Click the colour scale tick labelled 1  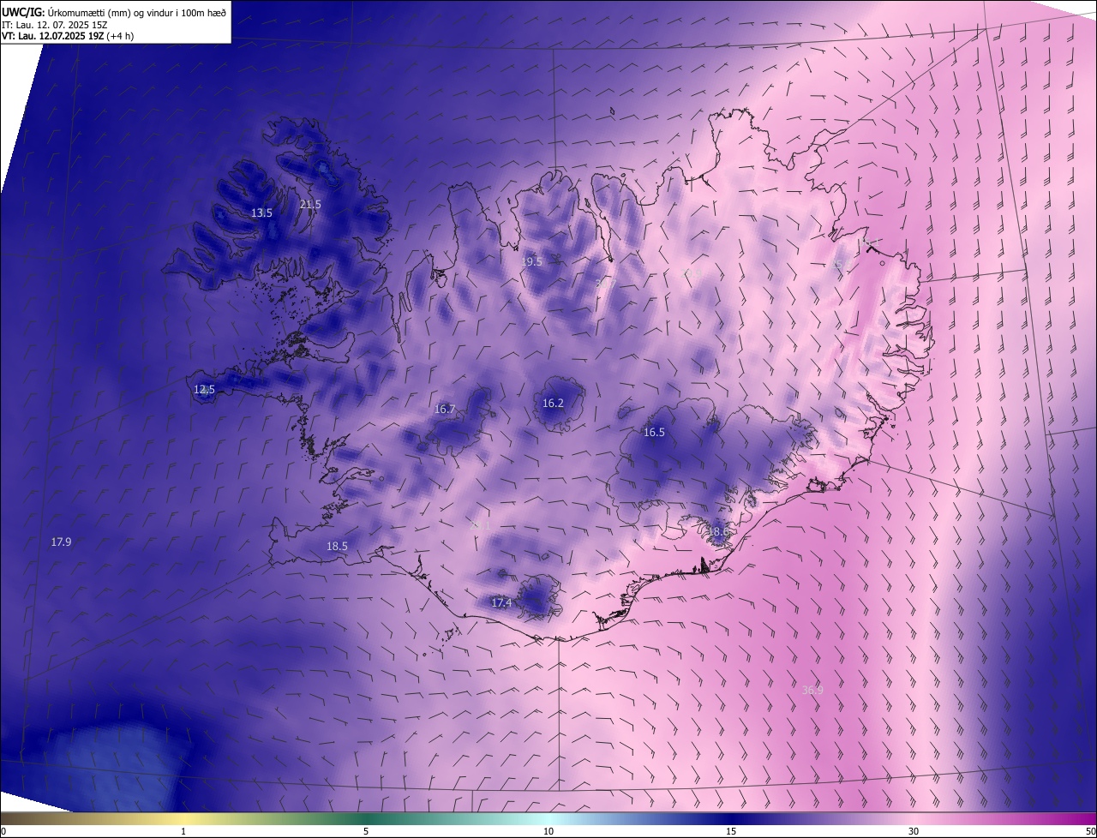tap(183, 831)
